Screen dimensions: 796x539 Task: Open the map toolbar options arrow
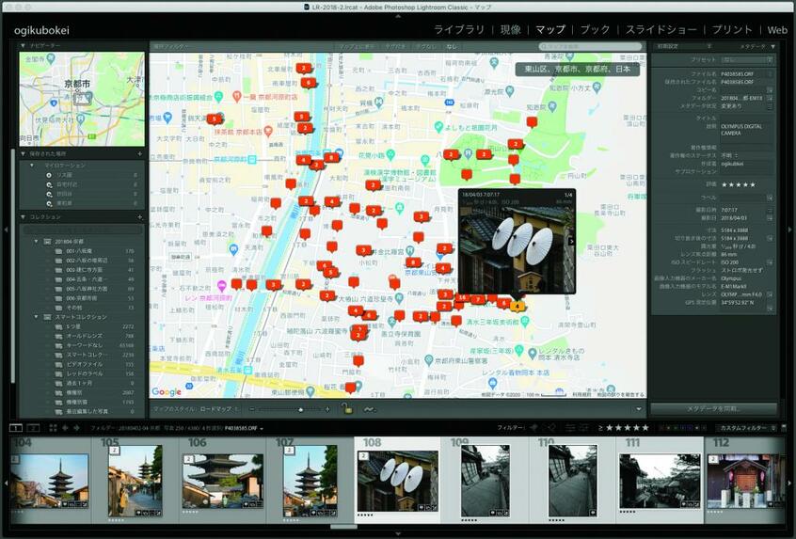pyautogui.click(x=639, y=409)
